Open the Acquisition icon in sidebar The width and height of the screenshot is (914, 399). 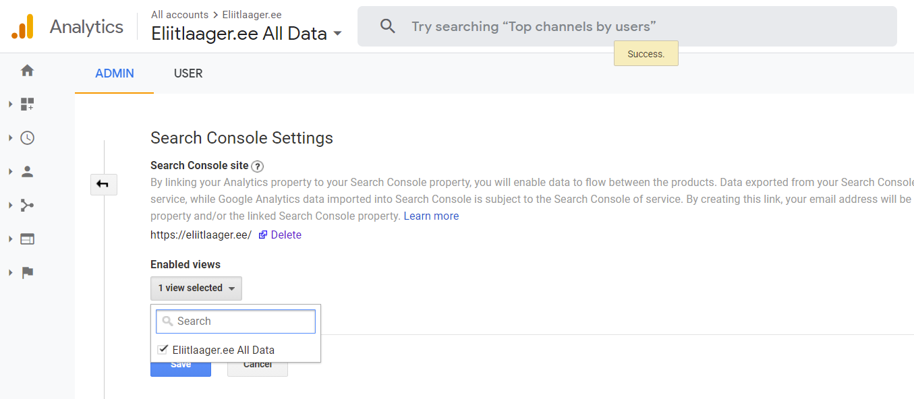coord(27,206)
